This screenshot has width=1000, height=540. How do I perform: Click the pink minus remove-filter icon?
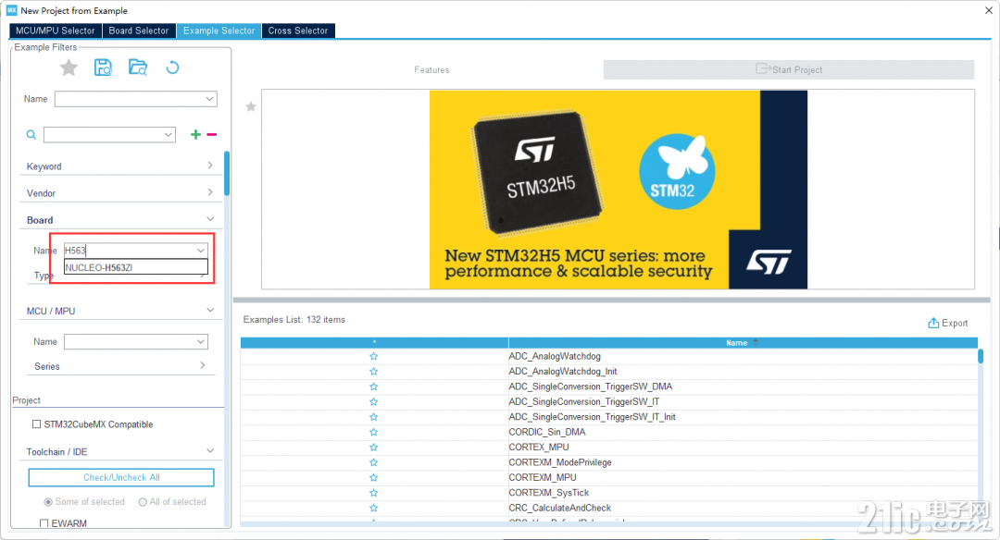click(212, 134)
